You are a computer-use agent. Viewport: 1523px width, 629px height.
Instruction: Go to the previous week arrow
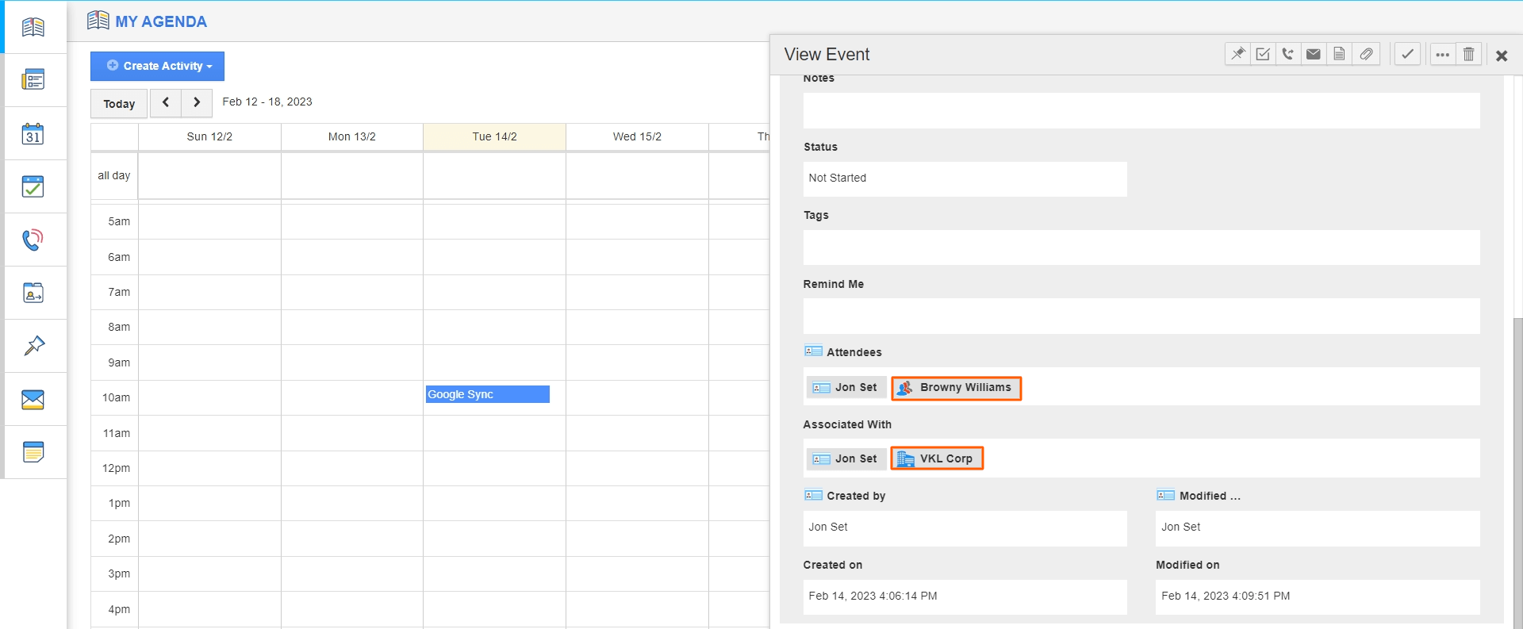coord(166,102)
